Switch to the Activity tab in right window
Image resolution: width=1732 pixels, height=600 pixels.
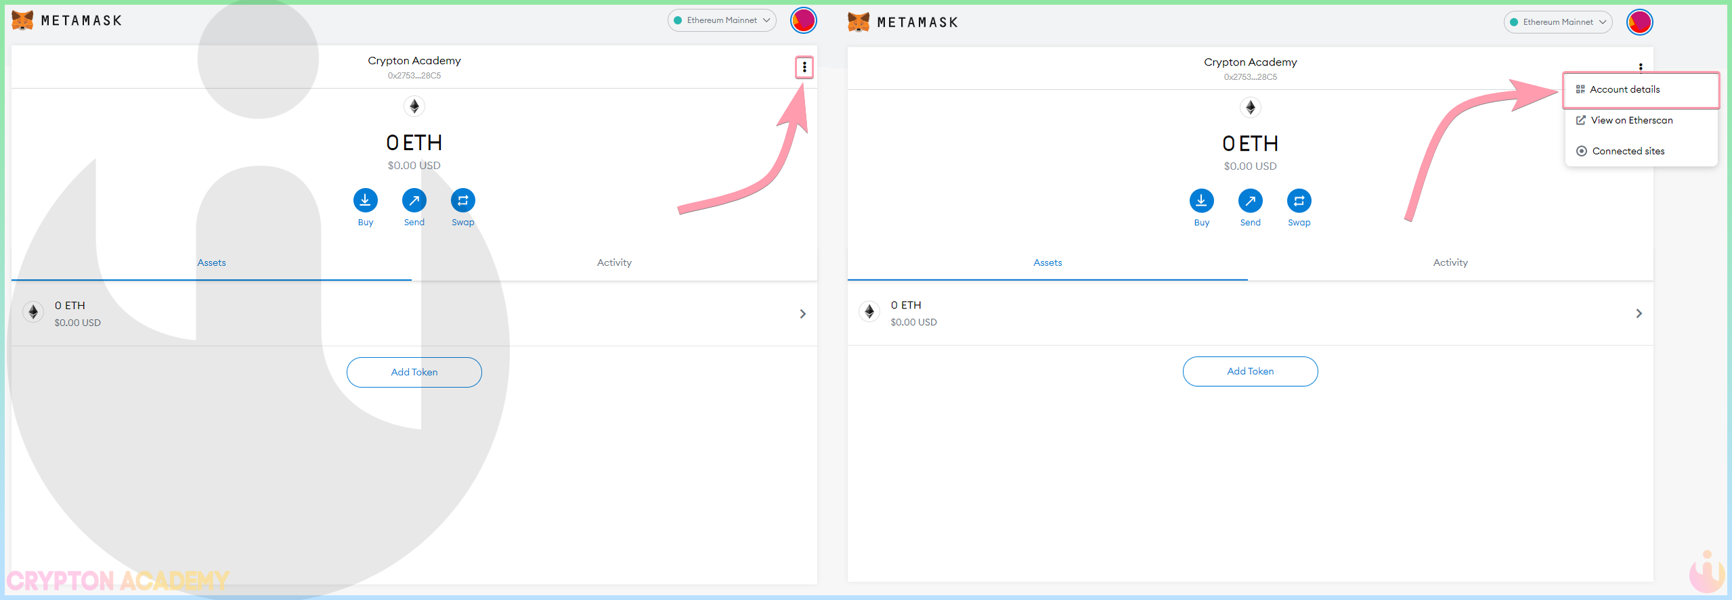coord(1450,263)
